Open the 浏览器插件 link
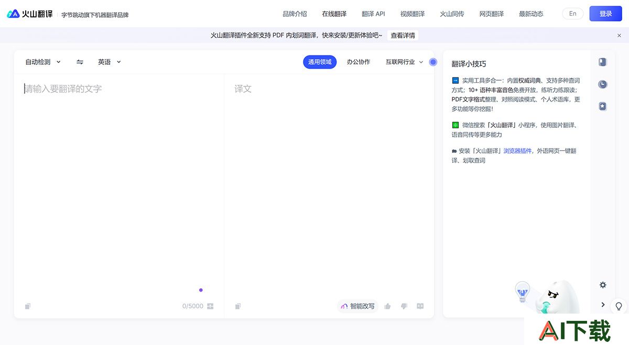The image size is (629, 345). (517, 151)
